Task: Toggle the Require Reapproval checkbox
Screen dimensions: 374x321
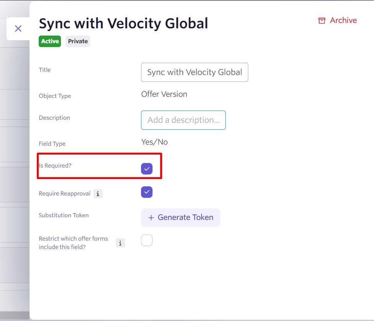Action: (x=147, y=192)
